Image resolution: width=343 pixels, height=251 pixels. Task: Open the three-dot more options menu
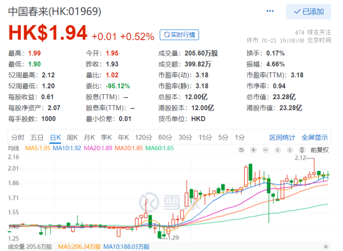270,11
